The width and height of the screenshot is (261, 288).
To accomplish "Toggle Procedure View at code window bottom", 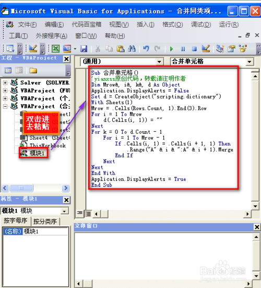I will pyautogui.click(x=80, y=214).
